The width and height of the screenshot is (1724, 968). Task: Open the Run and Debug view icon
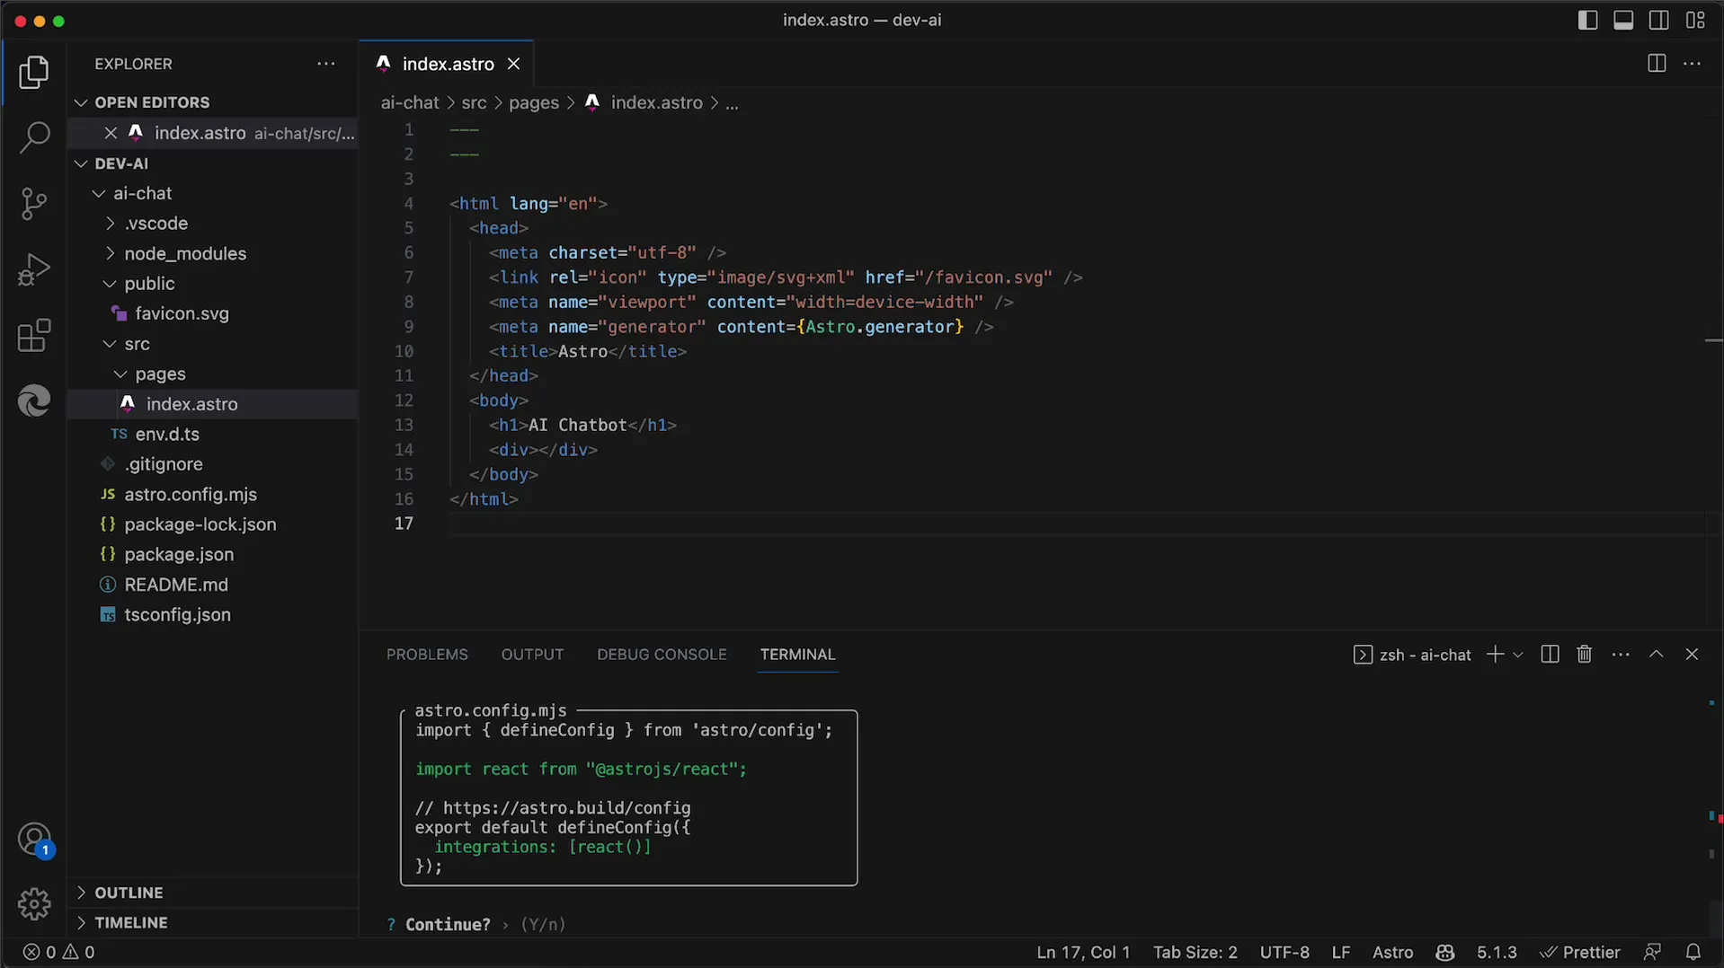point(34,269)
